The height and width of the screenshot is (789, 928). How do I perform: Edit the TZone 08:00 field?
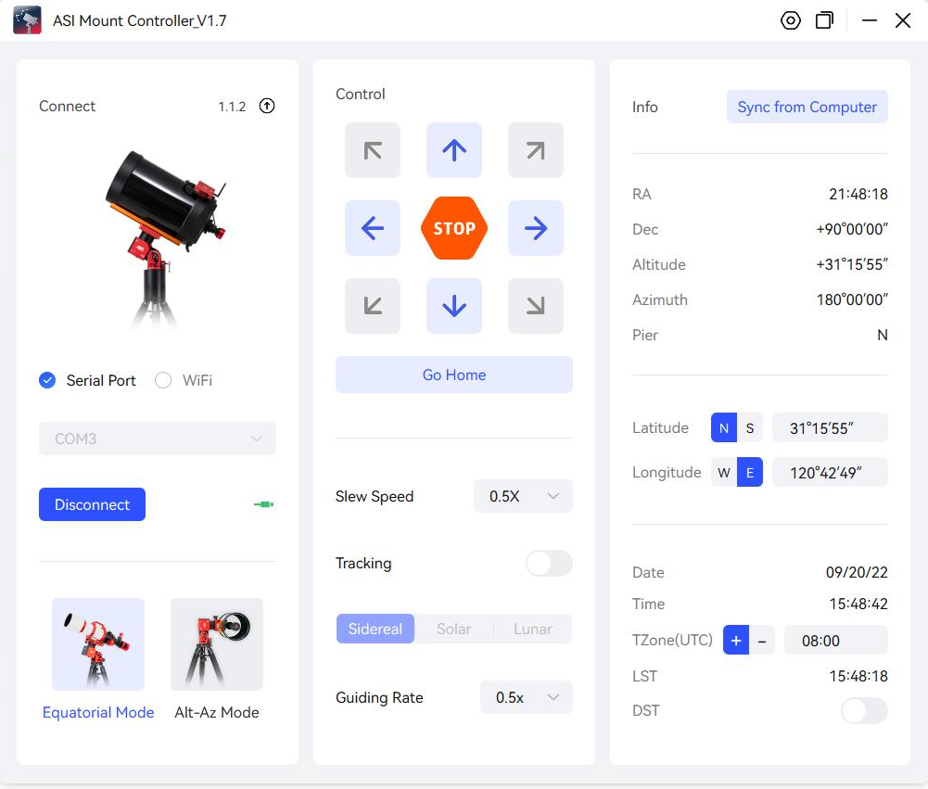835,640
